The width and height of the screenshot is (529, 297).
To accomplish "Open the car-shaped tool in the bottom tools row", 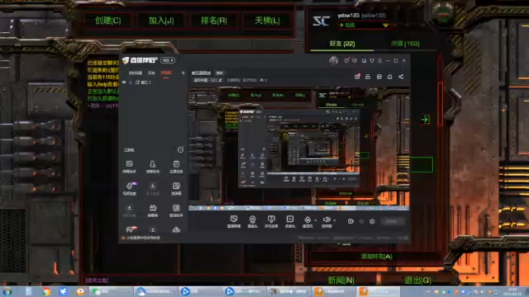I will click(x=176, y=230).
